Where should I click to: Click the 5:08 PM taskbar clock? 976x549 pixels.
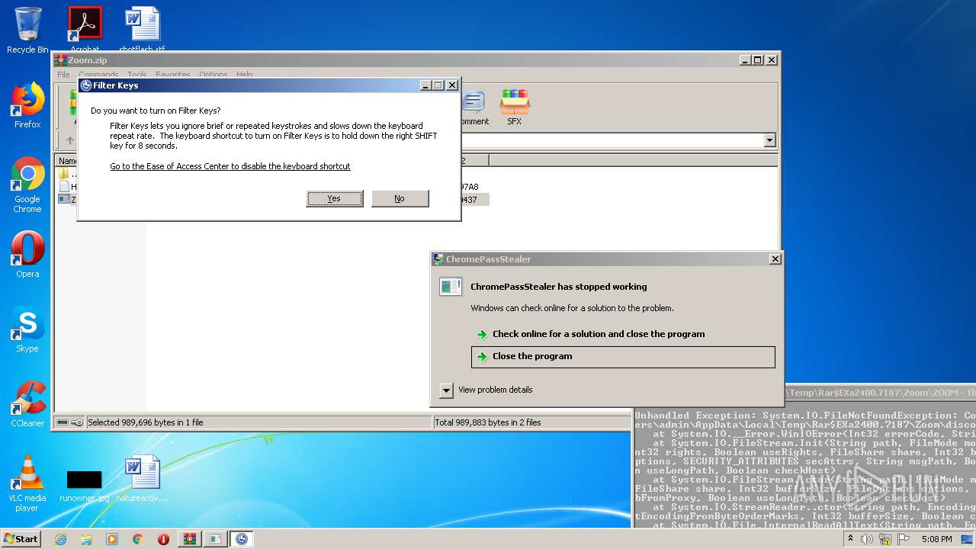tap(936, 539)
